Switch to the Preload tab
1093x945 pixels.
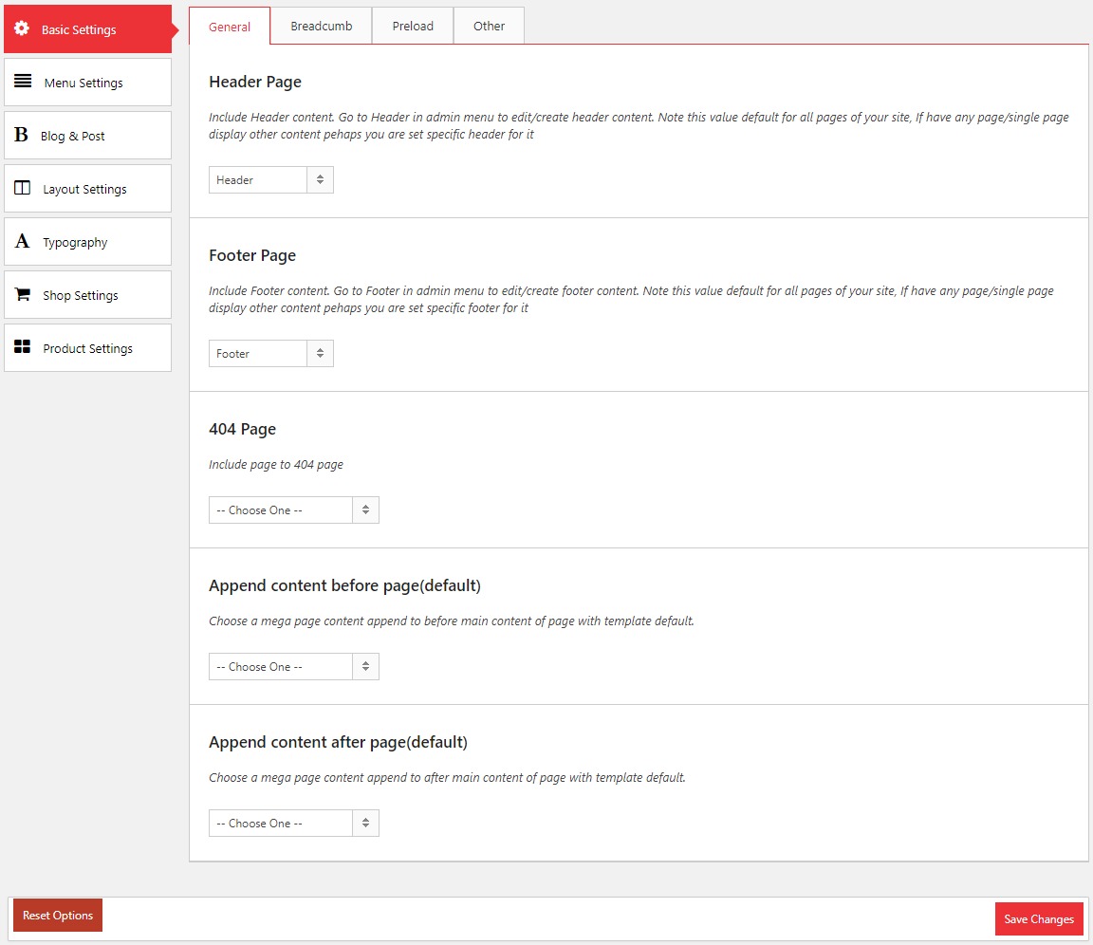(x=413, y=27)
